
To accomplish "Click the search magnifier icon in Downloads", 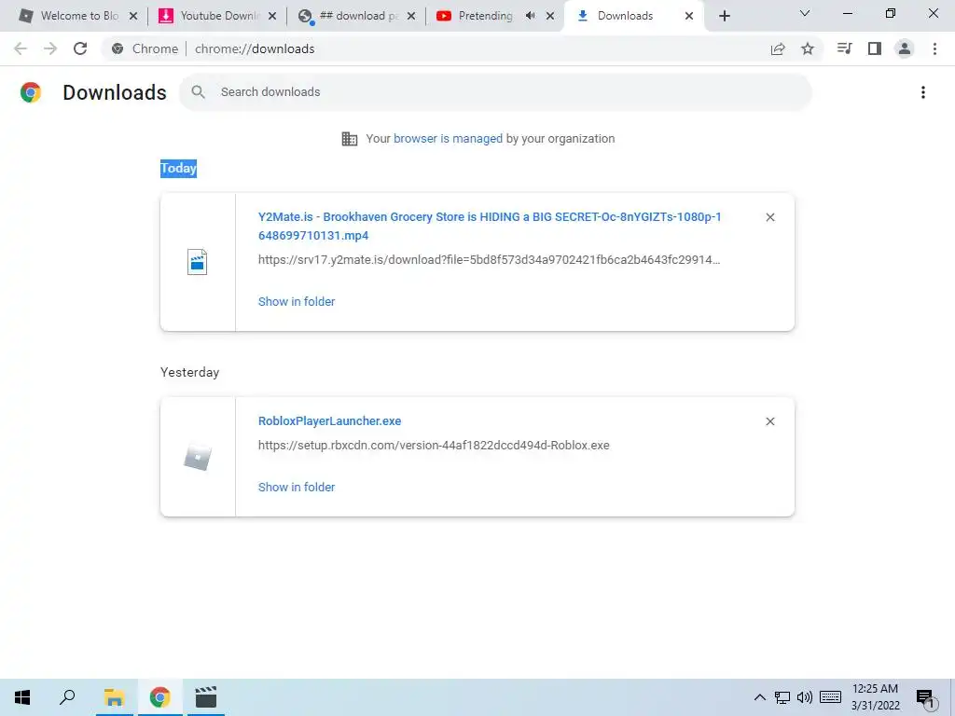I will coord(198,92).
